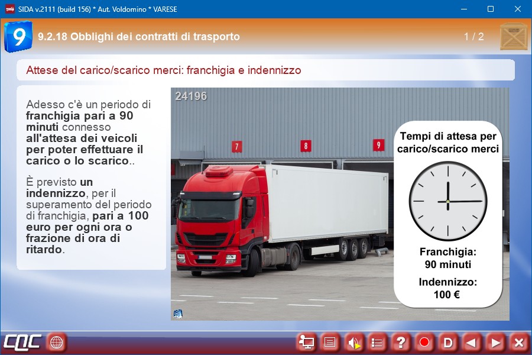Advance to next slide with right arrow
The width and height of the screenshot is (532, 355).
[x=495, y=343]
